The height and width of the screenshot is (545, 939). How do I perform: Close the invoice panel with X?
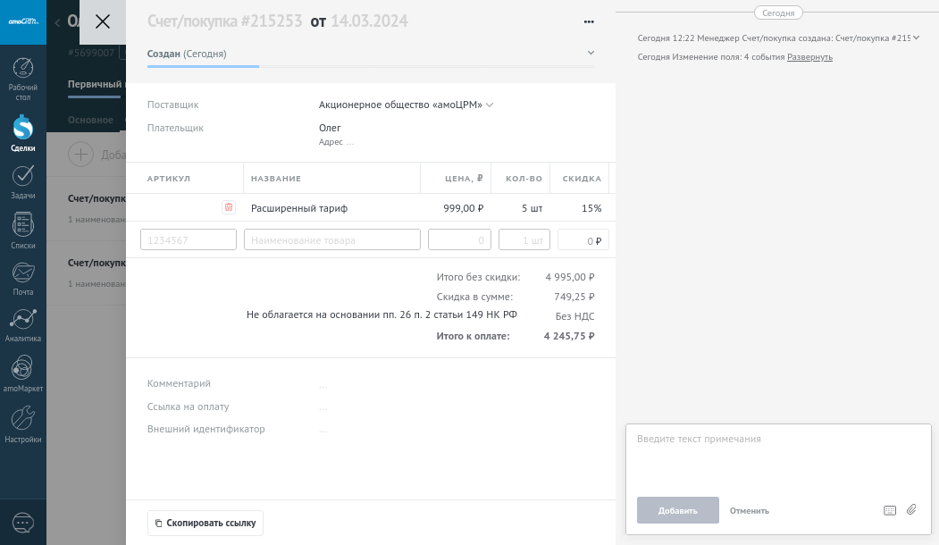pyautogui.click(x=103, y=22)
